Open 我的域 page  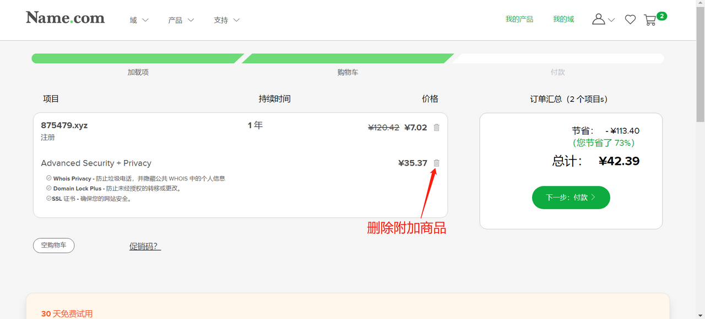point(563,19)
